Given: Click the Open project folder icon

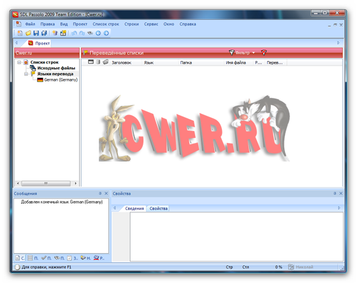Looking at the screenshot, I should 28,33.
